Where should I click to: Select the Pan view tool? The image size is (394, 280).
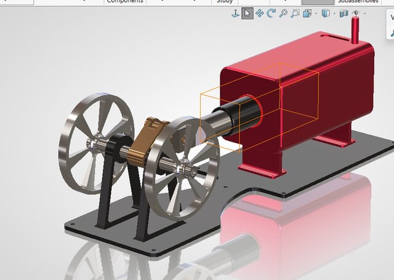tap(259, 13)
